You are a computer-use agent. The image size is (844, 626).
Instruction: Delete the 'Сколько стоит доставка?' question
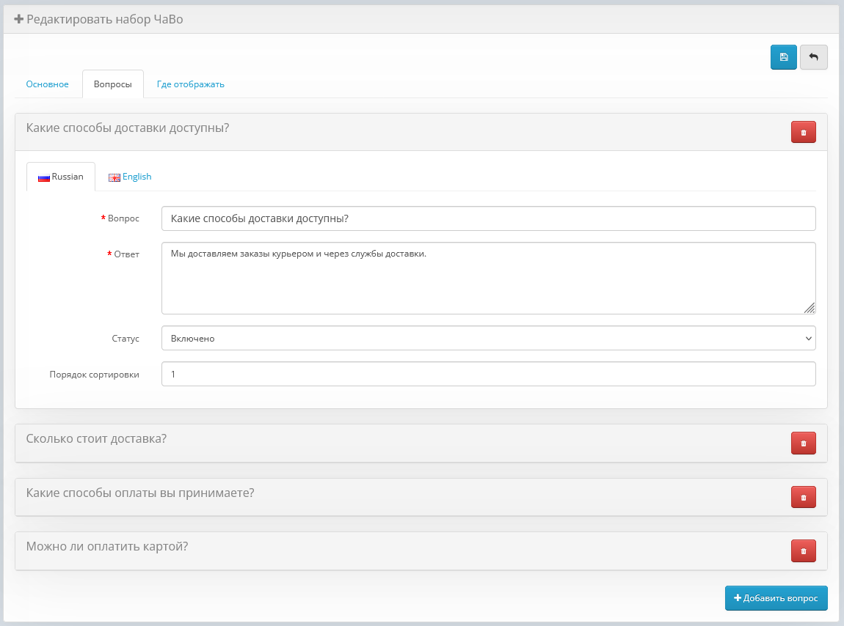(803, 443)
